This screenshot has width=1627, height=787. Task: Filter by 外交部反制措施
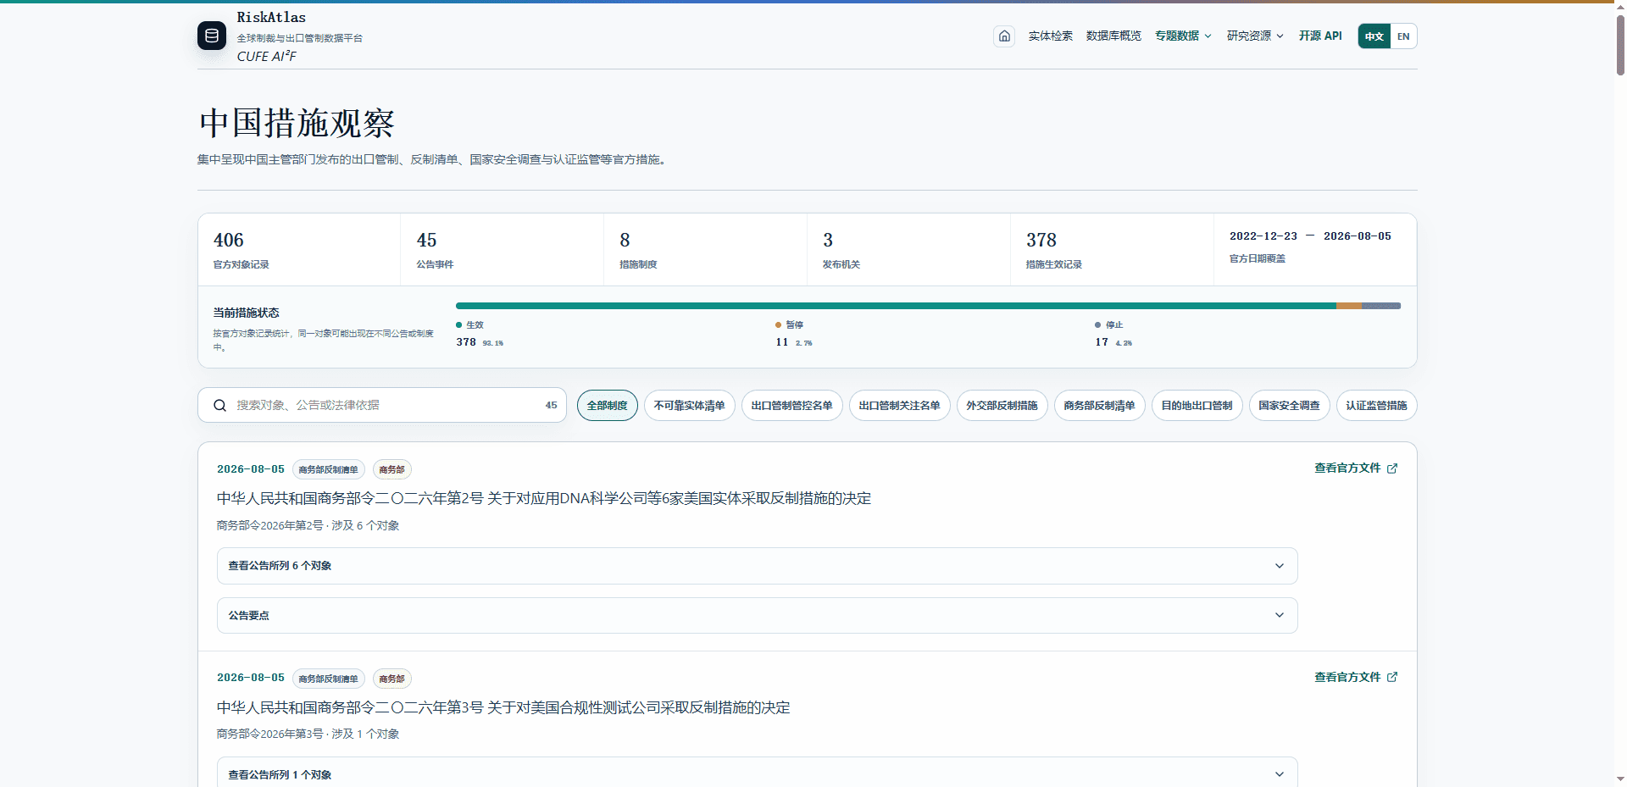pos(1002,405)
